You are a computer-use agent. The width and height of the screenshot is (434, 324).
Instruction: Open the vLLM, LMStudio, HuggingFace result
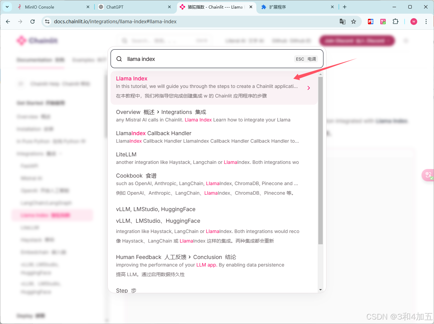(214, 225)
